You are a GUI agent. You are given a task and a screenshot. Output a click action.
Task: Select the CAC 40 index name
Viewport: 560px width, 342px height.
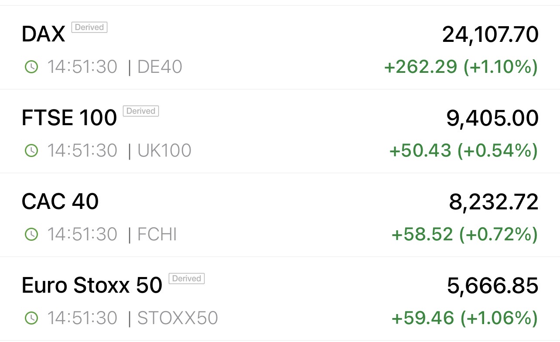(x=60, y=202)
